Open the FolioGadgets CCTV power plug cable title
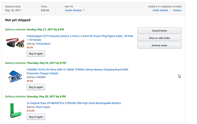 tap(80, 38)
